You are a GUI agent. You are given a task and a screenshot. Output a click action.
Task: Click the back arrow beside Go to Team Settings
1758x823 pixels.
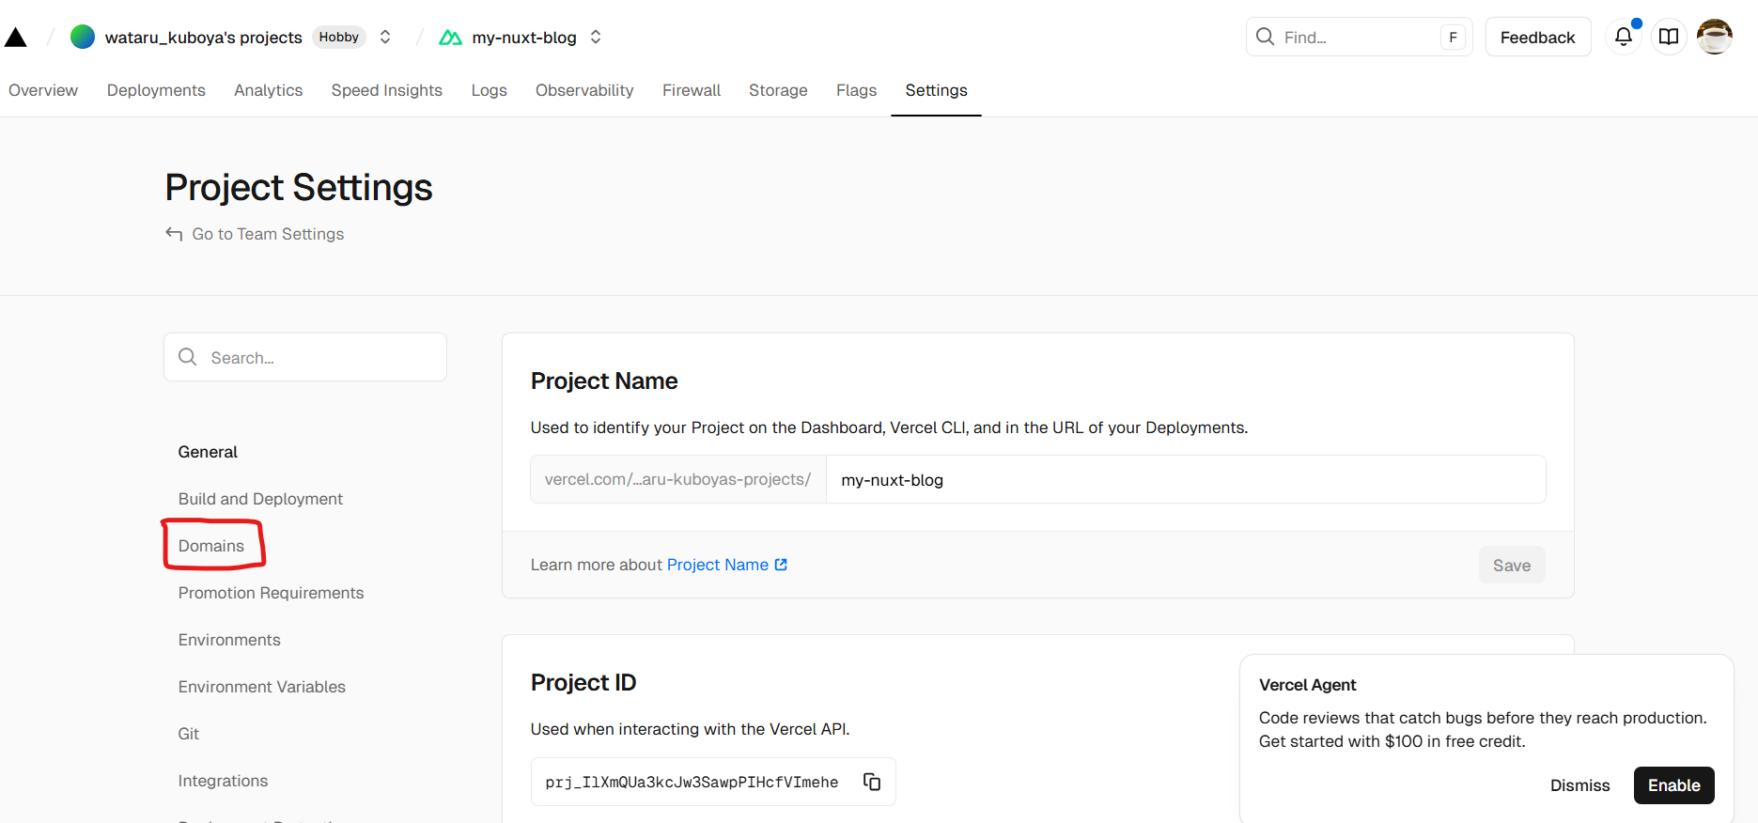[x=174, y=234]
